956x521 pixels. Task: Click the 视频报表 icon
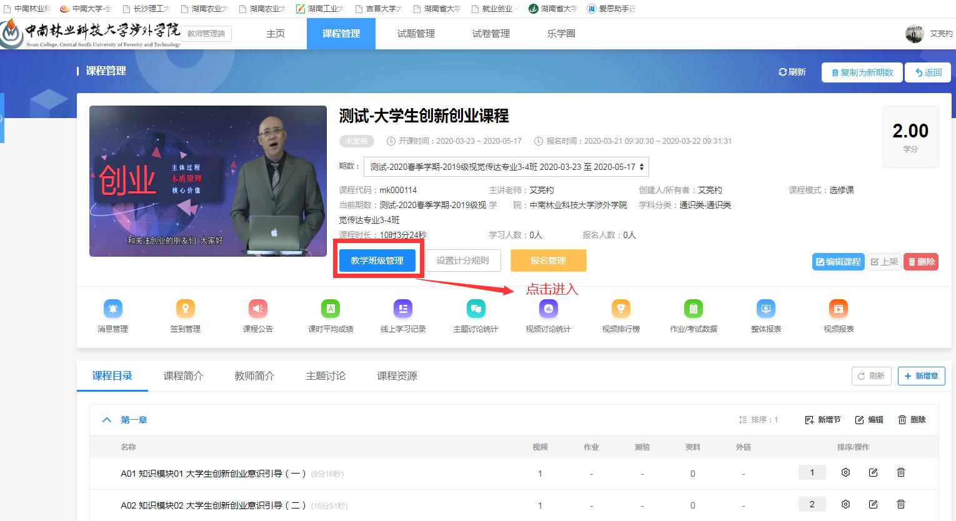(838, 309)
